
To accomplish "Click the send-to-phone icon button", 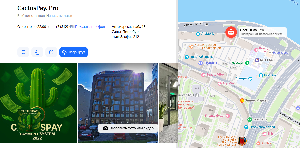I will (x=37, y=52).
